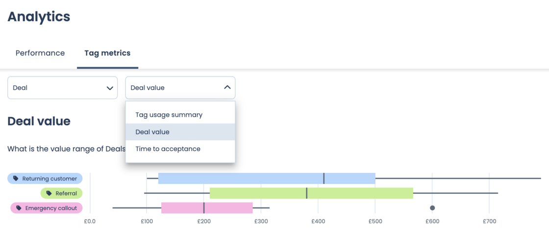The width and height of the screenshot is (549, 234).
Task: Click the tag icon on Returning customer
Action: click(16, 179)
